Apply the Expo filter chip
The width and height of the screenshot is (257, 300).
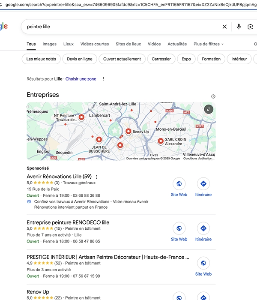186,59
